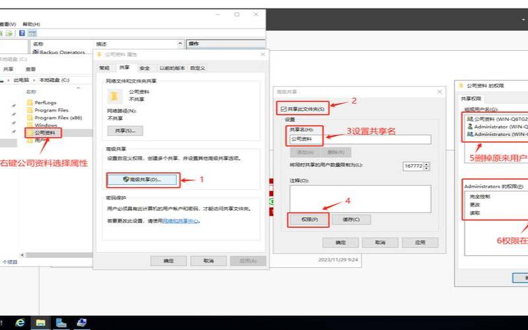Viewport: 528px width, 330px height.
Task: Open Internet Explorer from the taskbar
Action: click(20, 323)
